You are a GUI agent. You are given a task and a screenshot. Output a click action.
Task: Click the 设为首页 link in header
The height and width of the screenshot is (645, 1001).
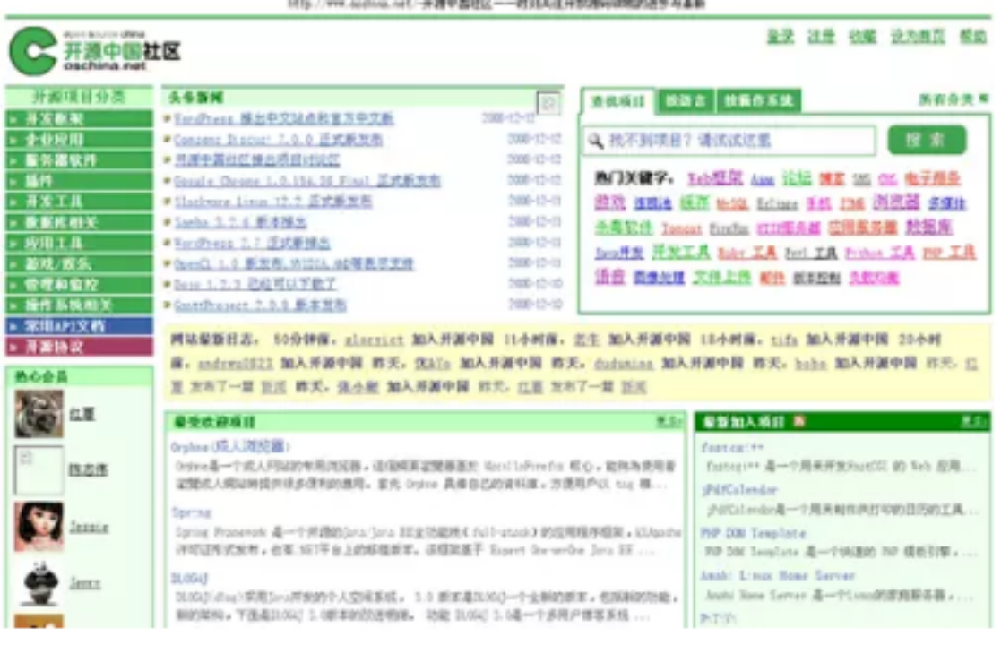[918, 37]
